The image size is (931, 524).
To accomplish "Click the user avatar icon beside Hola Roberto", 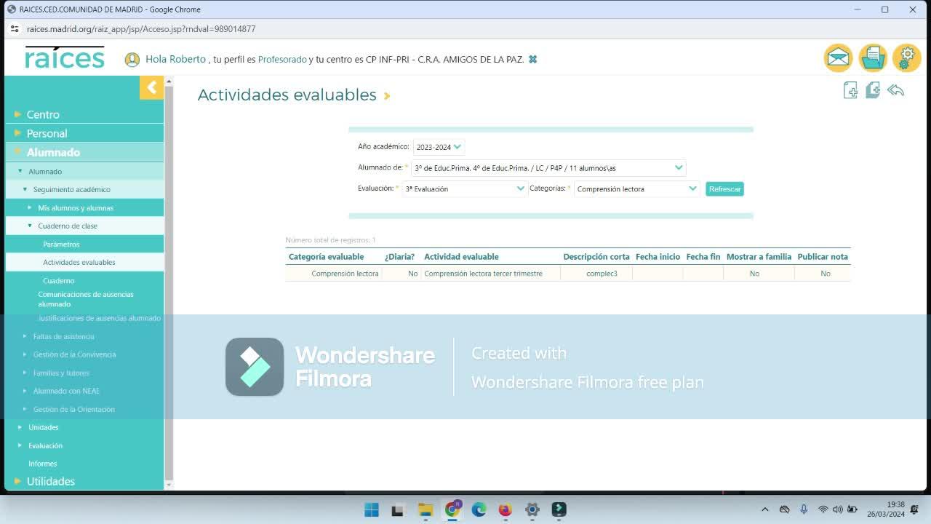I will click(132, 60).
